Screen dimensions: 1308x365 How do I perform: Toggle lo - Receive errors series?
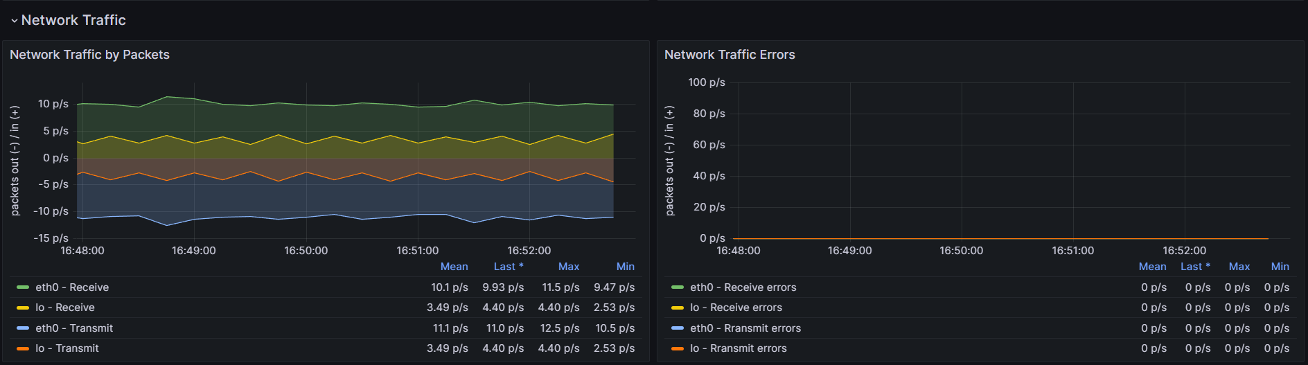(736, 308)
